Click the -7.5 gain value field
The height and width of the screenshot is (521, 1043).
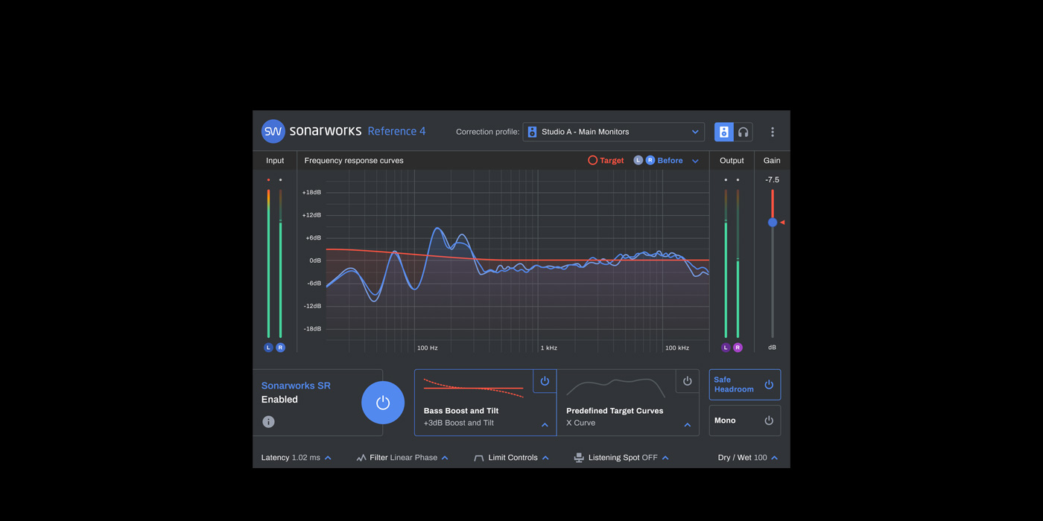tap(773, 180)
